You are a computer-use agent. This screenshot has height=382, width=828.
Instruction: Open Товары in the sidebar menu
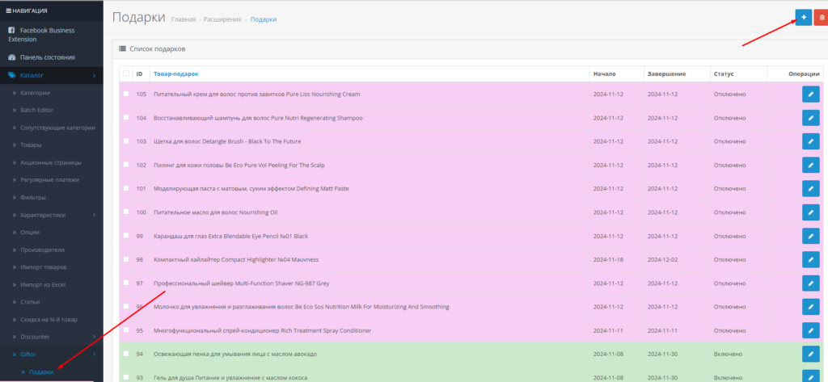[32, 145]
